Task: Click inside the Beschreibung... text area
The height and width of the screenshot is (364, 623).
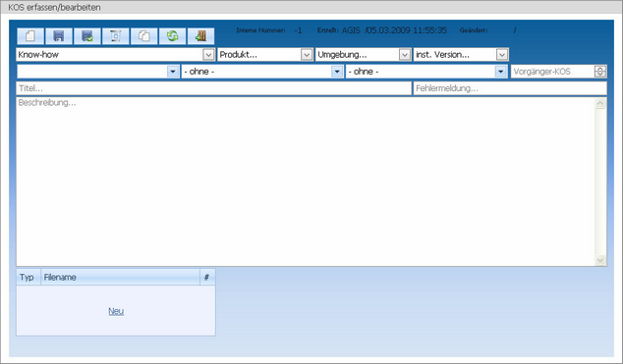Action: coord(306,182)
